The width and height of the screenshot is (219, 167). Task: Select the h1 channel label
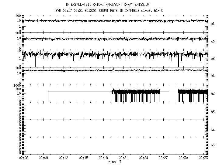pyautogui.click(x=213, y=75)
